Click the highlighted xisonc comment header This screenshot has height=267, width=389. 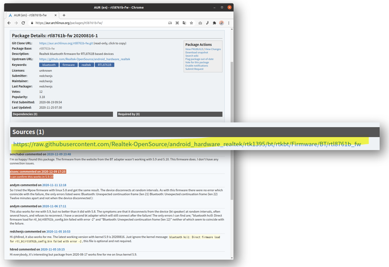[x=38, y=172]
